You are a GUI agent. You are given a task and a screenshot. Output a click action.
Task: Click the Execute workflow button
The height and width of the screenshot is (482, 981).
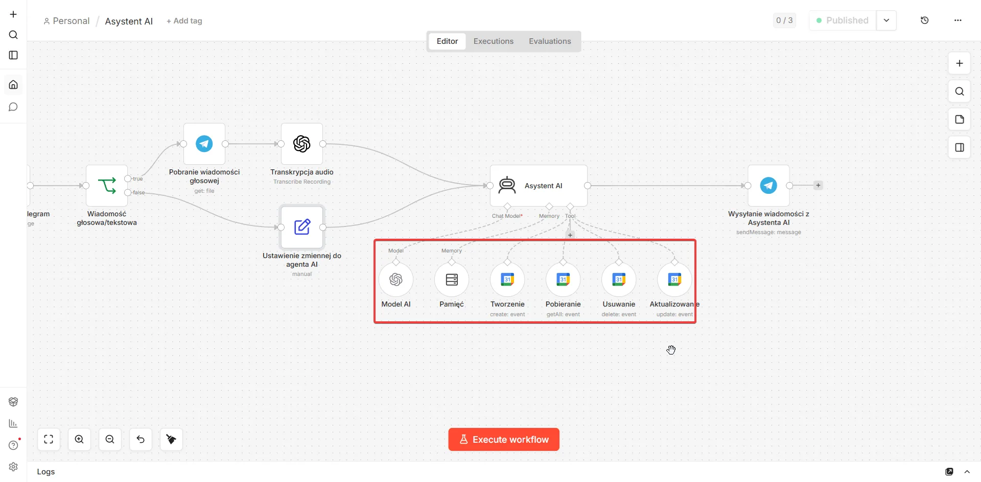[504, 440]
